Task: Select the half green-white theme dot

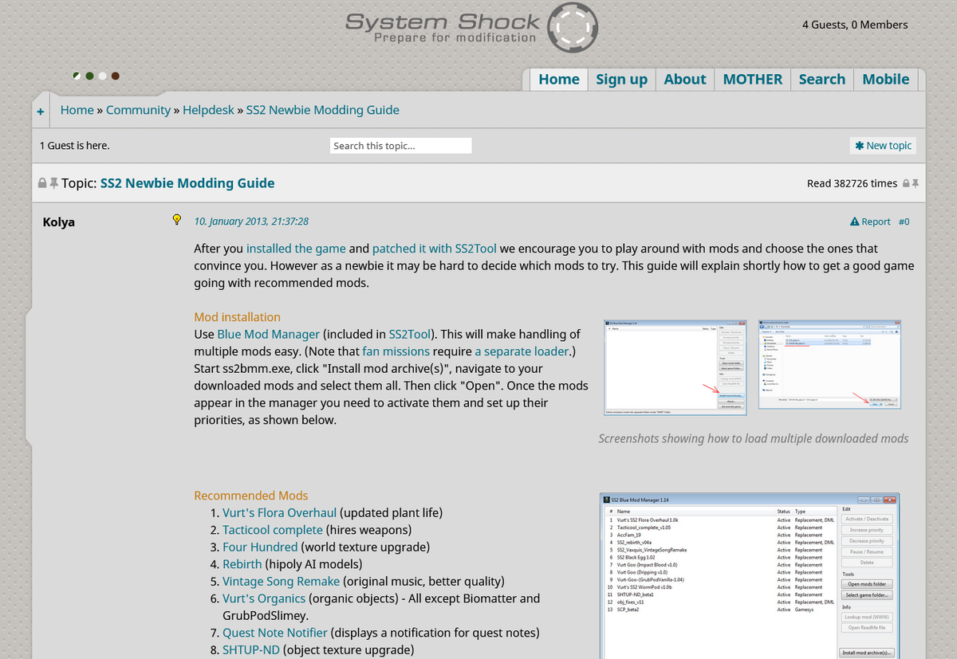Action: point(77,76)
